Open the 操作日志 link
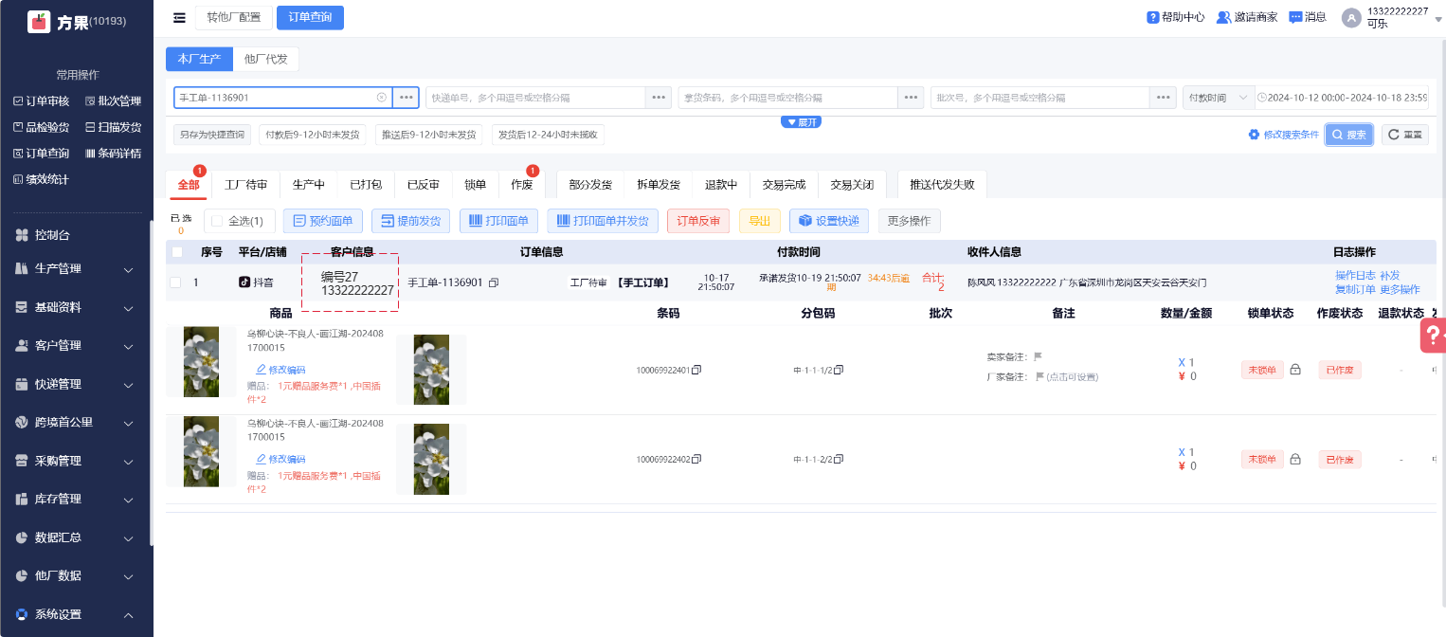1446x637 pixels. (x=1354, y=275)
